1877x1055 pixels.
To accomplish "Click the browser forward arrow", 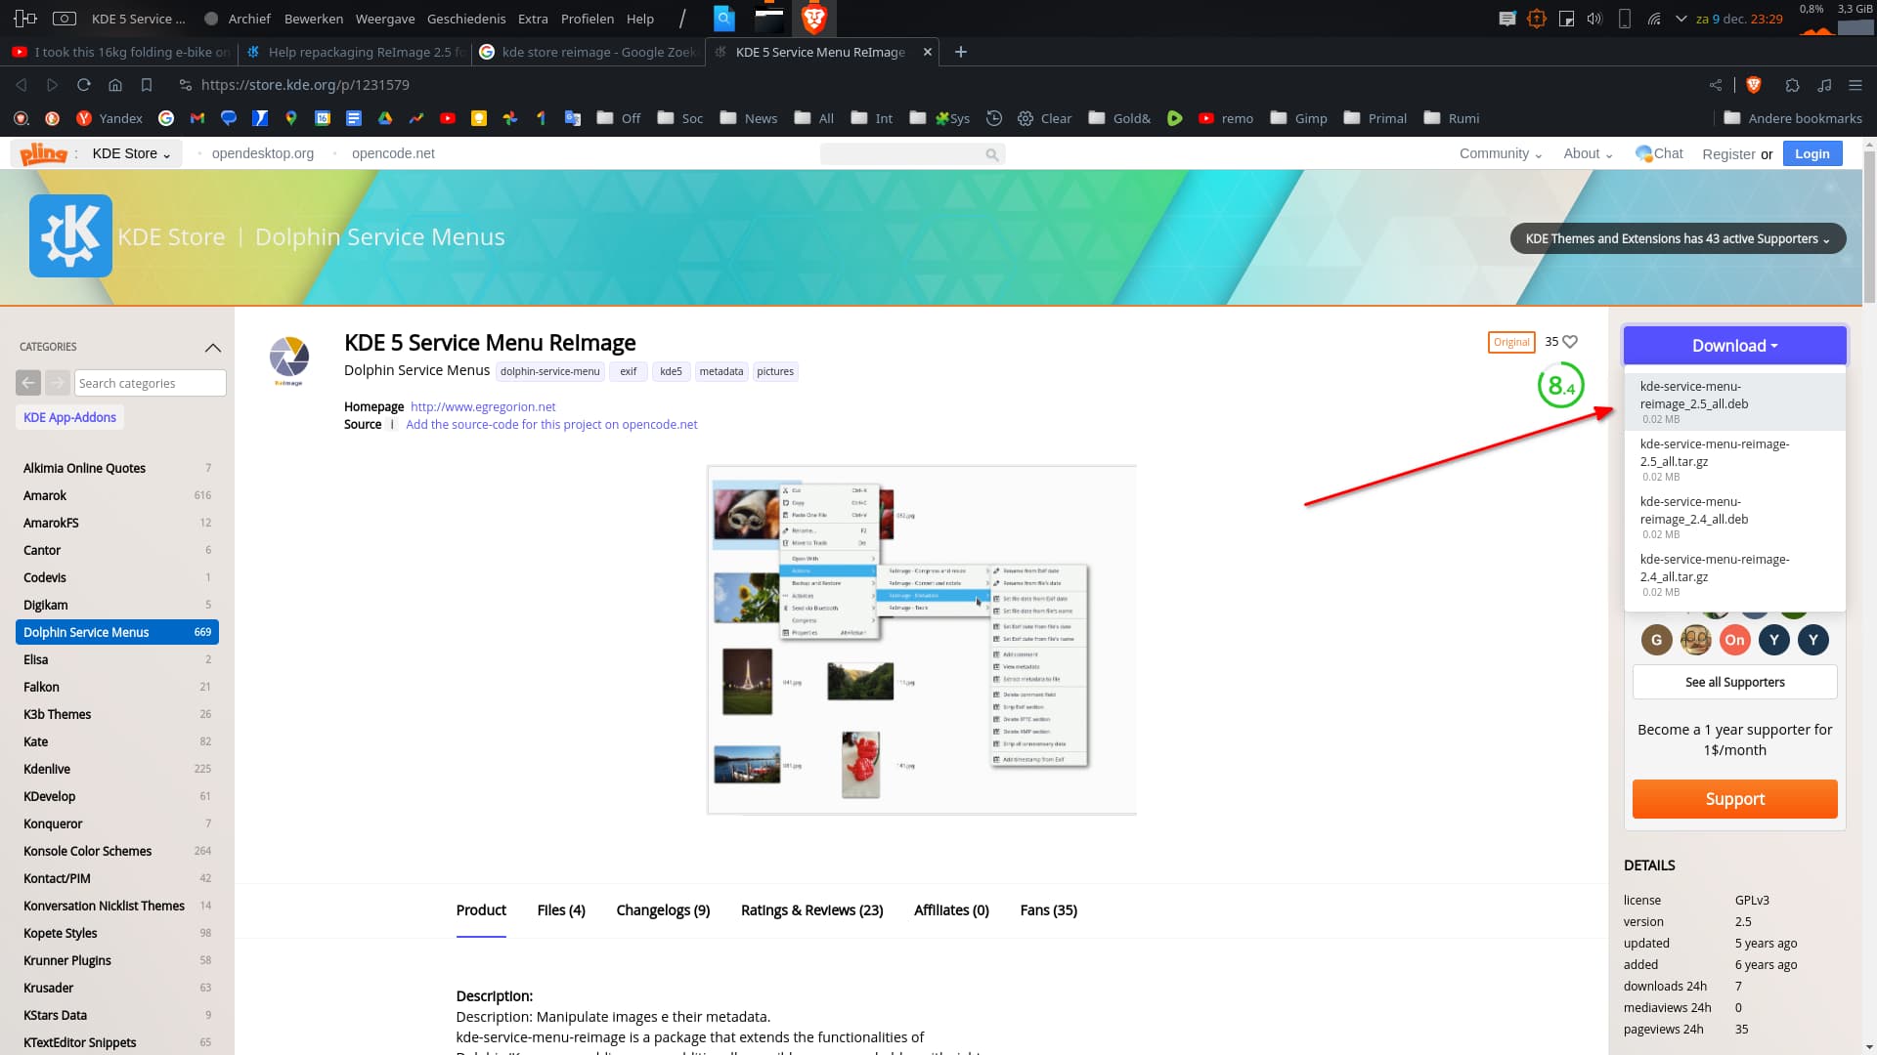I will pyautogui.click(x=53, y=85).
